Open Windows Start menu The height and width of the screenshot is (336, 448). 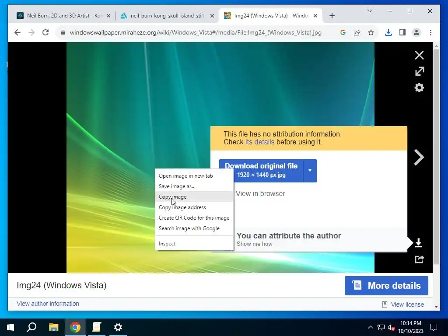[10, 327]
